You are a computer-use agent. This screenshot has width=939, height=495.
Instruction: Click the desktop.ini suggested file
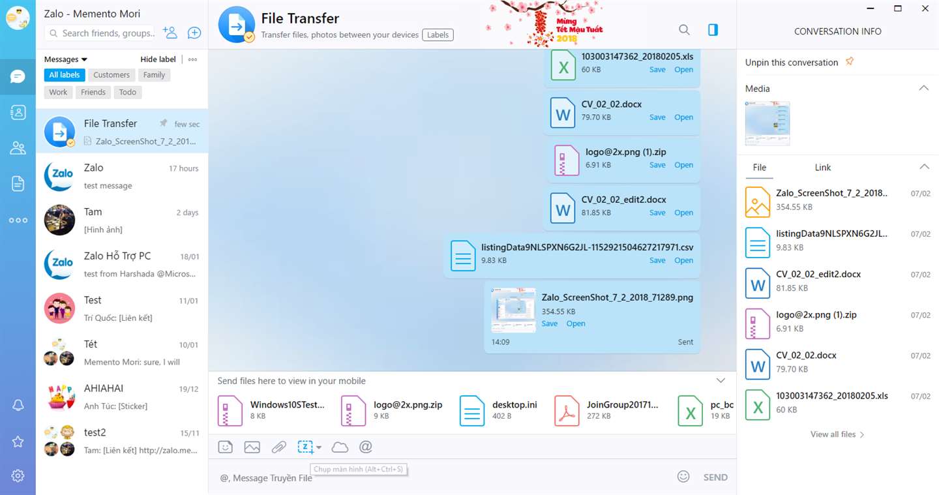pyautogui.click(x=499, y=411)
